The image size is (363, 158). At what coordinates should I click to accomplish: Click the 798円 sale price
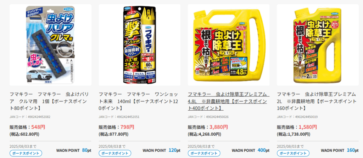click(x=127, y=127)
